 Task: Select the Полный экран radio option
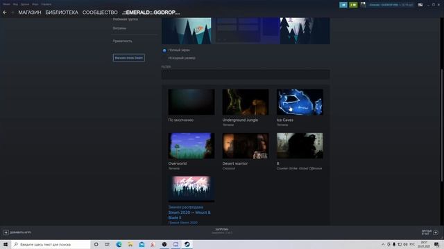coord(164,50)
